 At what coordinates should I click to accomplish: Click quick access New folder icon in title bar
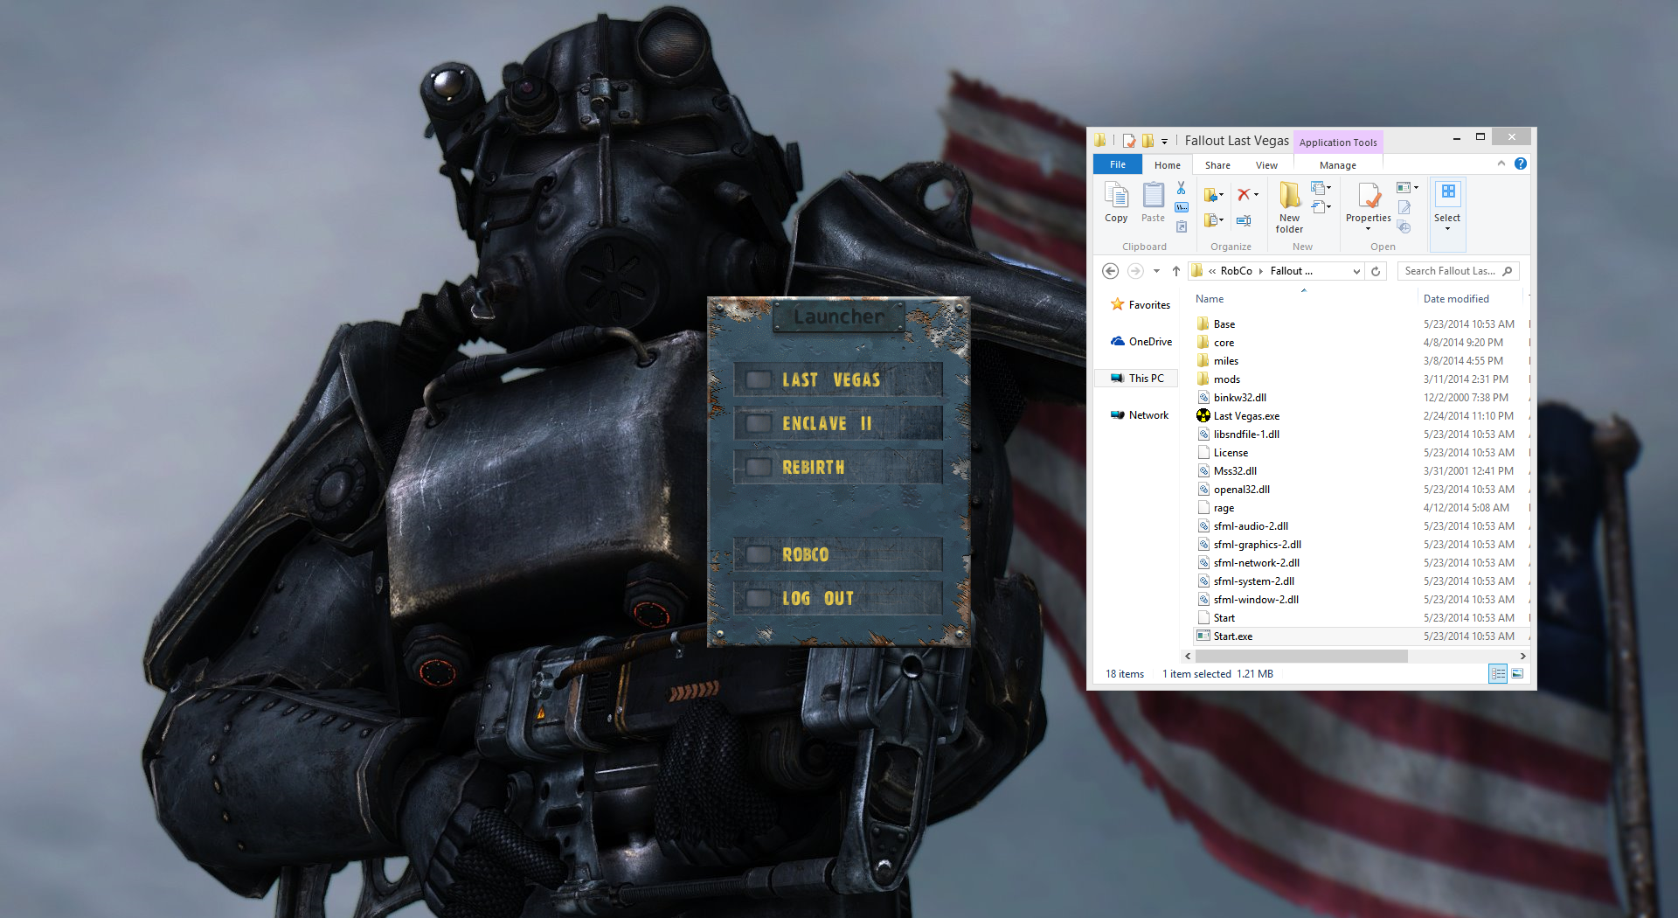tap(1148, 141)
